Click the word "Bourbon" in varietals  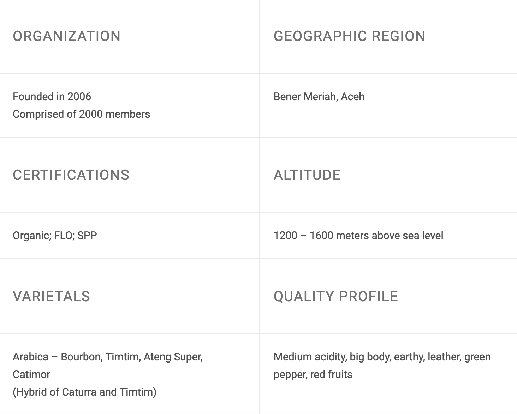[x=82, y=357]
